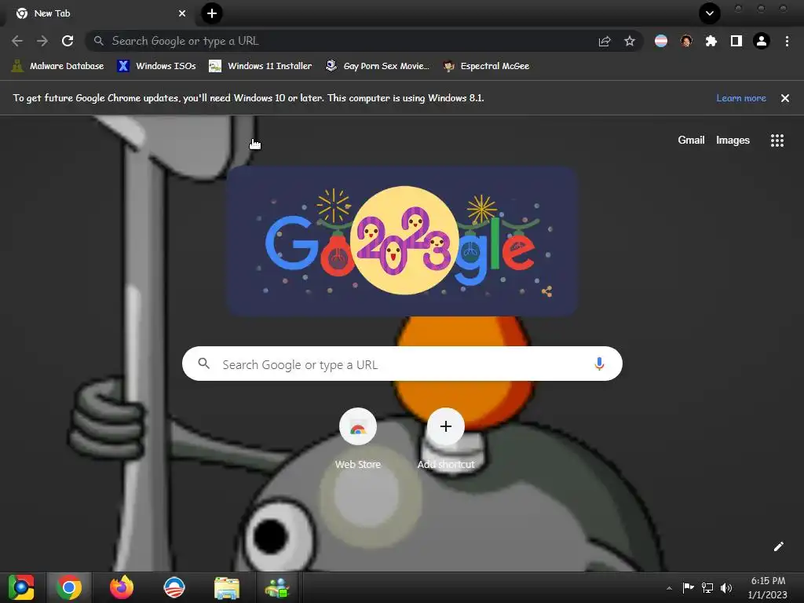Open the Web Store shortcut
804x603 pixels.
358,439
